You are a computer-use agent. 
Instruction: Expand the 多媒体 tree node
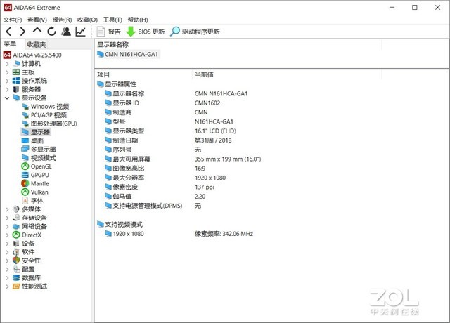click(x=7, y=209)
